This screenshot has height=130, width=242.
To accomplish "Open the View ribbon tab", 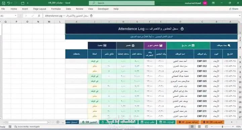I will click(x=90, y=9).
